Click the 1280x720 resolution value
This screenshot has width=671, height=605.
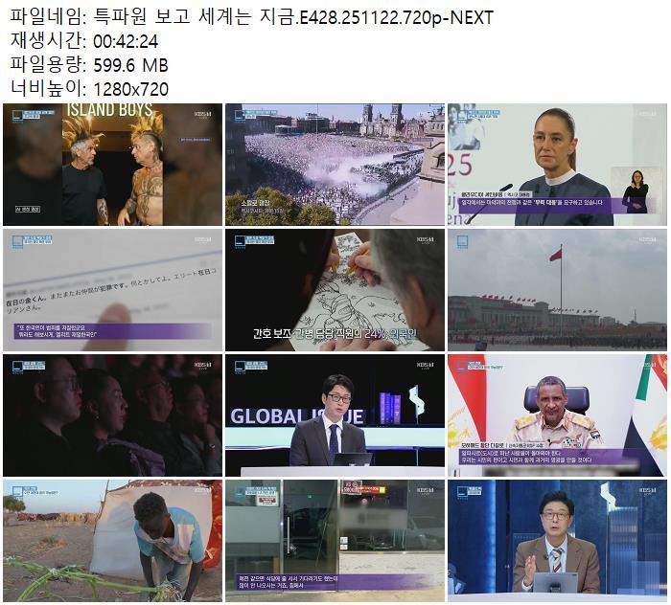click(130, 89)
